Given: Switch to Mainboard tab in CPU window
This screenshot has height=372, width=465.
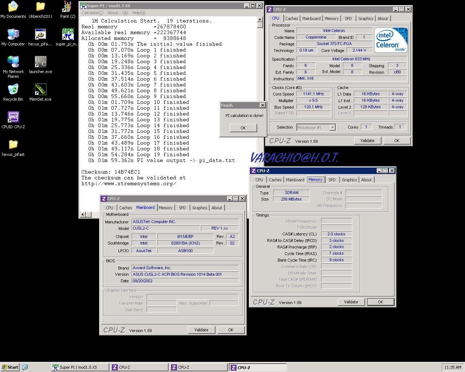Looking at the screenshot, I should pyautogui.click(x=311, y=19).
